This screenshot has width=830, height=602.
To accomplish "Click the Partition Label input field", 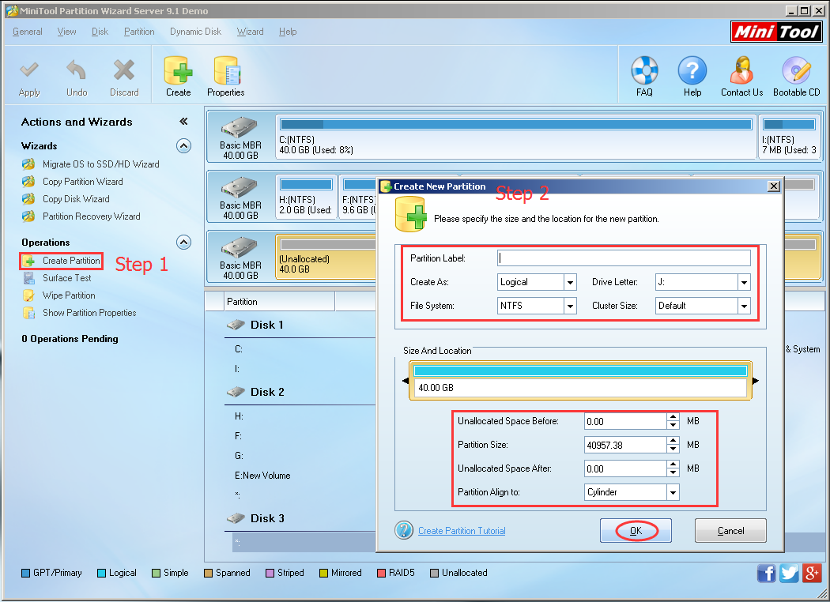I will point(624,258).
